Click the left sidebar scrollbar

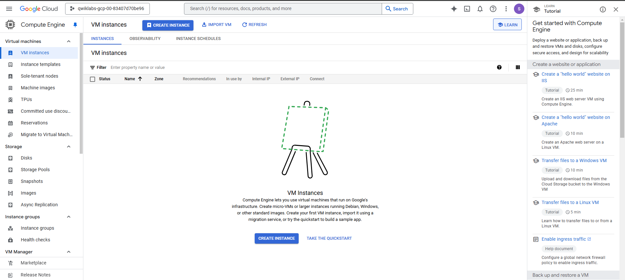tap(81, 94)
